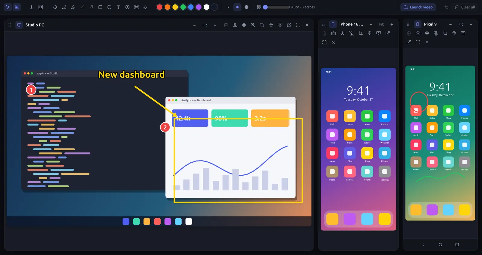Screen dimensions: 482x255
Task: Unmute microphone for Studio PC
Action: (x=253, y=25)
